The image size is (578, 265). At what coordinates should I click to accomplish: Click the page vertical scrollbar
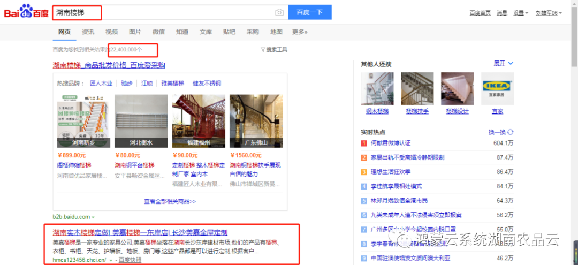(574, 43)
